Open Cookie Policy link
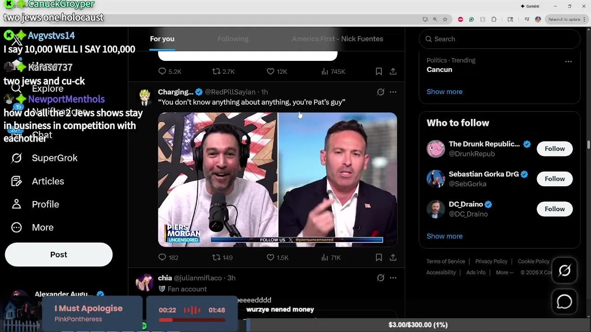The width and height of the screenshot is (591, 332). click(533, 261)
